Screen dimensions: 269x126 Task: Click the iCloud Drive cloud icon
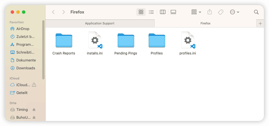[12, 85]
